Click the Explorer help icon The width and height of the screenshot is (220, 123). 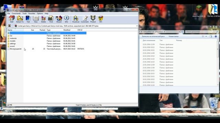pyautogui.click(x=216, y=37)
